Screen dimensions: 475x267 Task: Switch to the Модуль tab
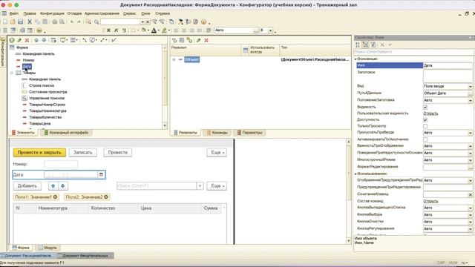pyautogui.click(x=47, y=248)
